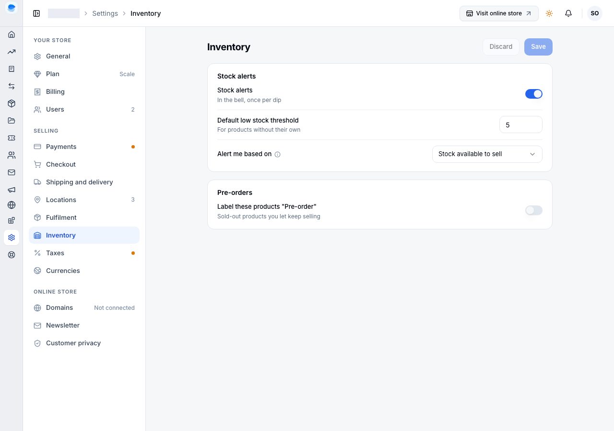
Task: Open the orders receipt icon
Action: click(x=12, y=69)
